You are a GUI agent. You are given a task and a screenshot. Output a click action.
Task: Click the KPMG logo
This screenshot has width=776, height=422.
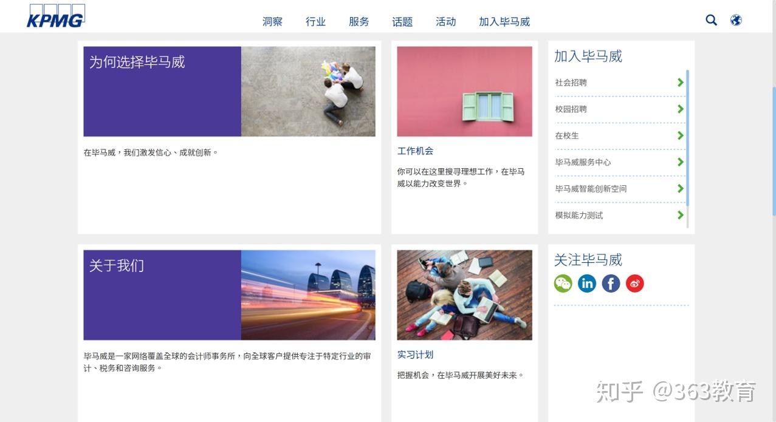click(x=55, y=16)
